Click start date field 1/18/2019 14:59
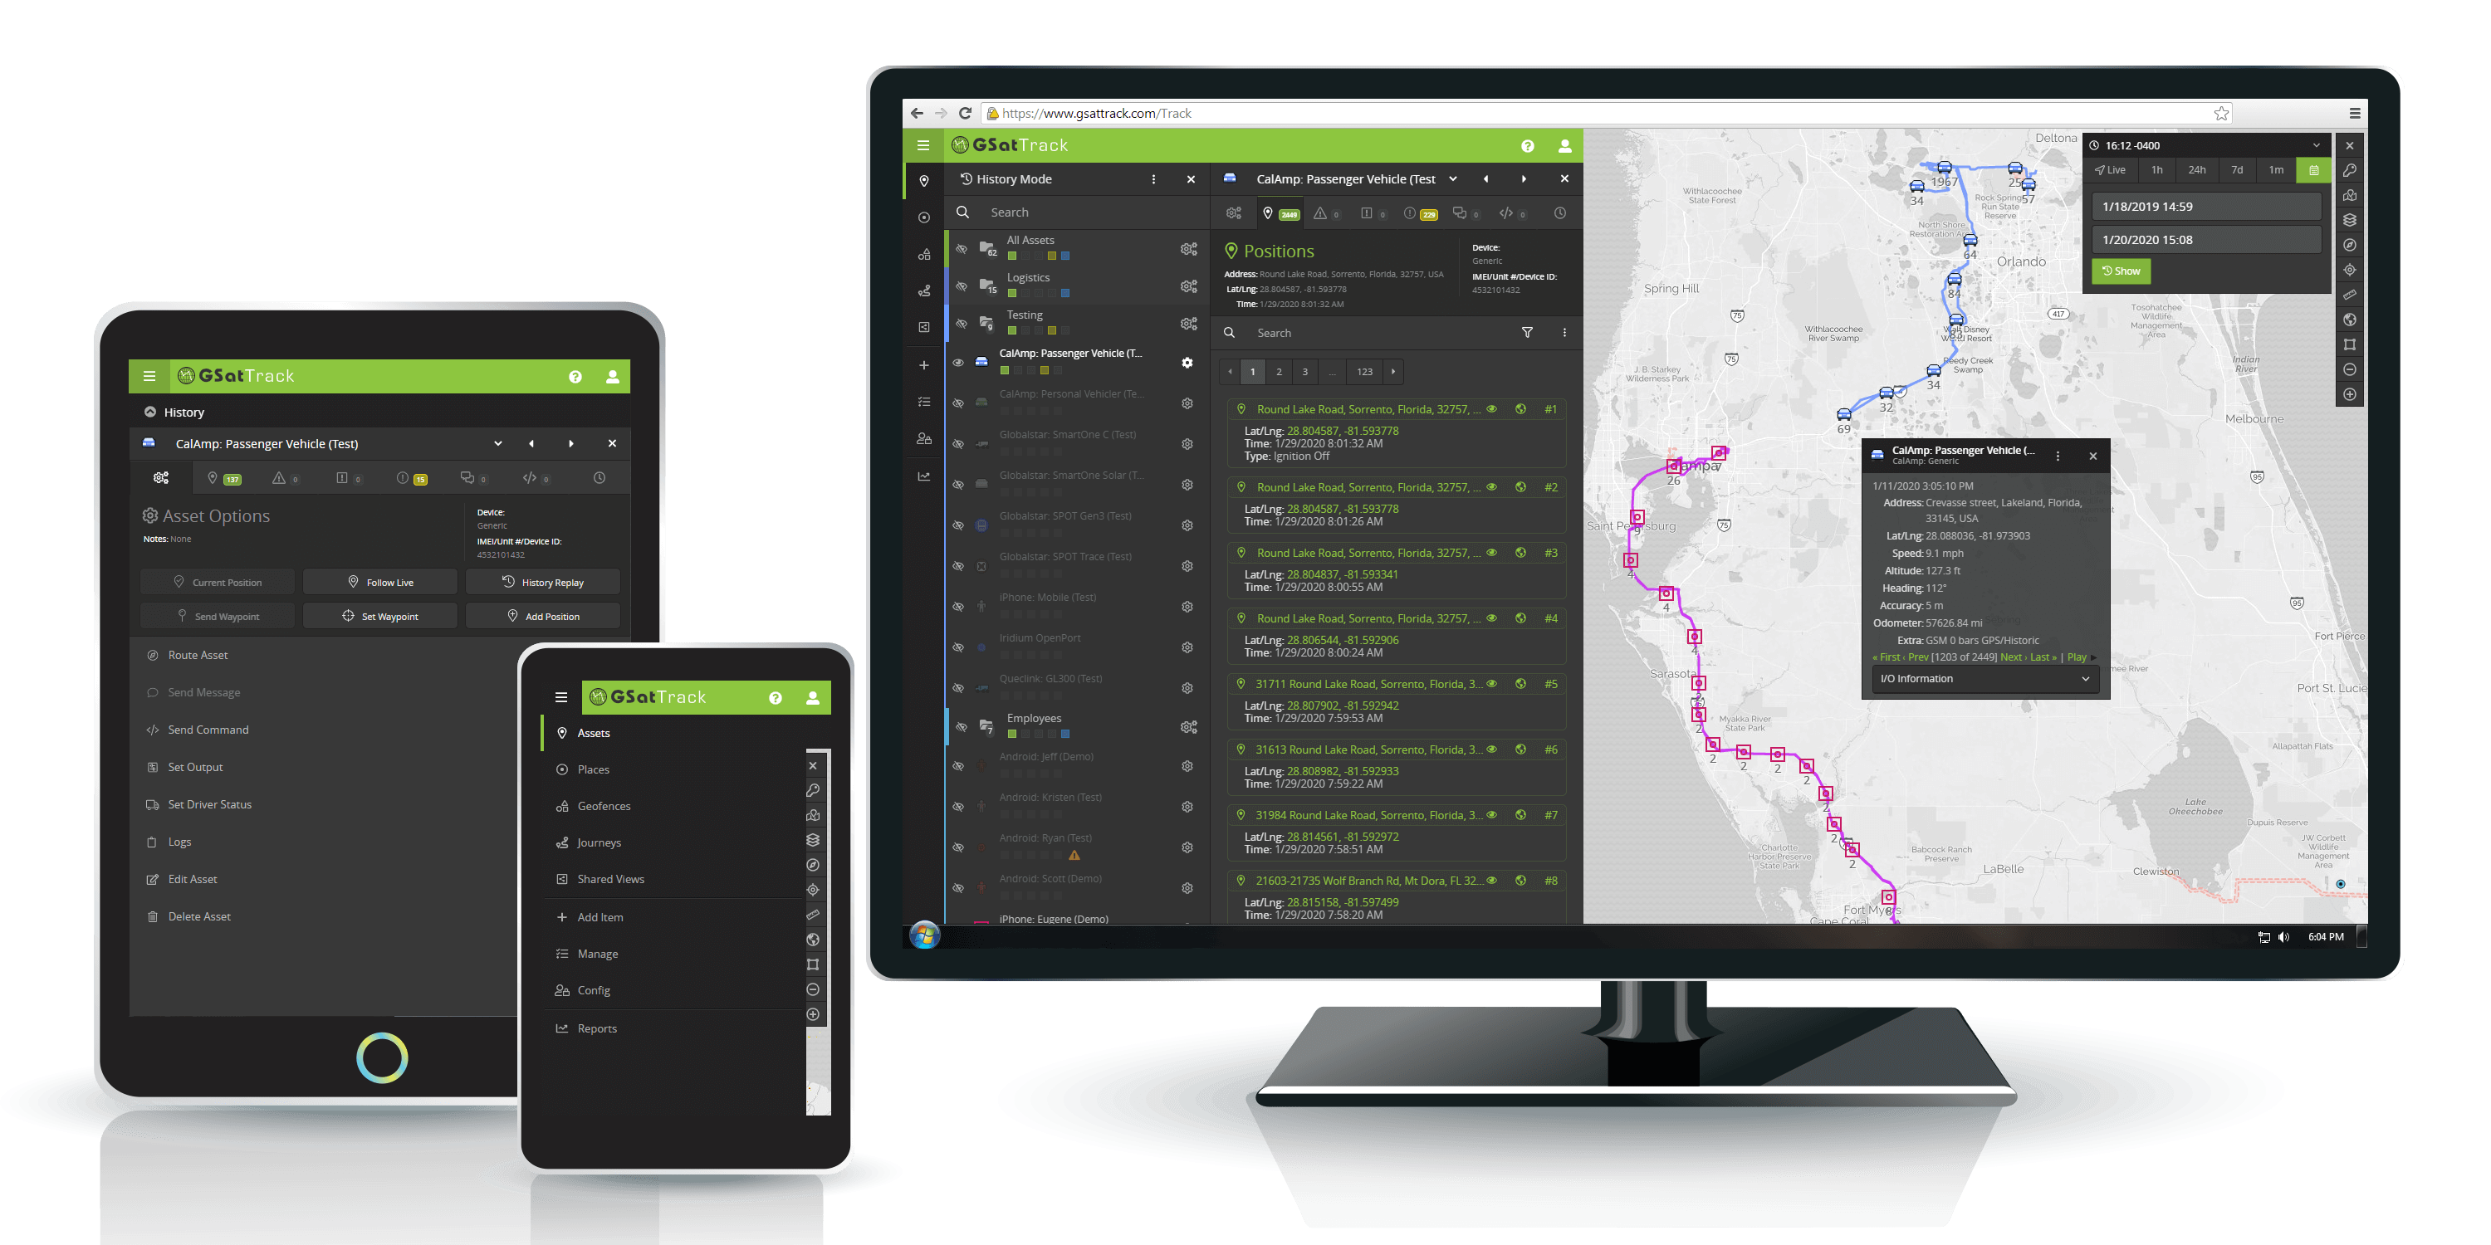2491x1245 pixels. [x=2207, y=207]
